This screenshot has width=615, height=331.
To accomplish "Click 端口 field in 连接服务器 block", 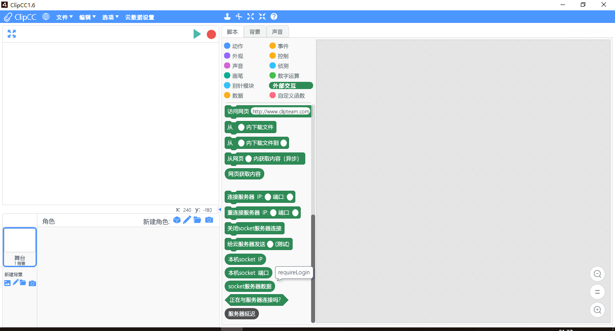I will point(290,197).
